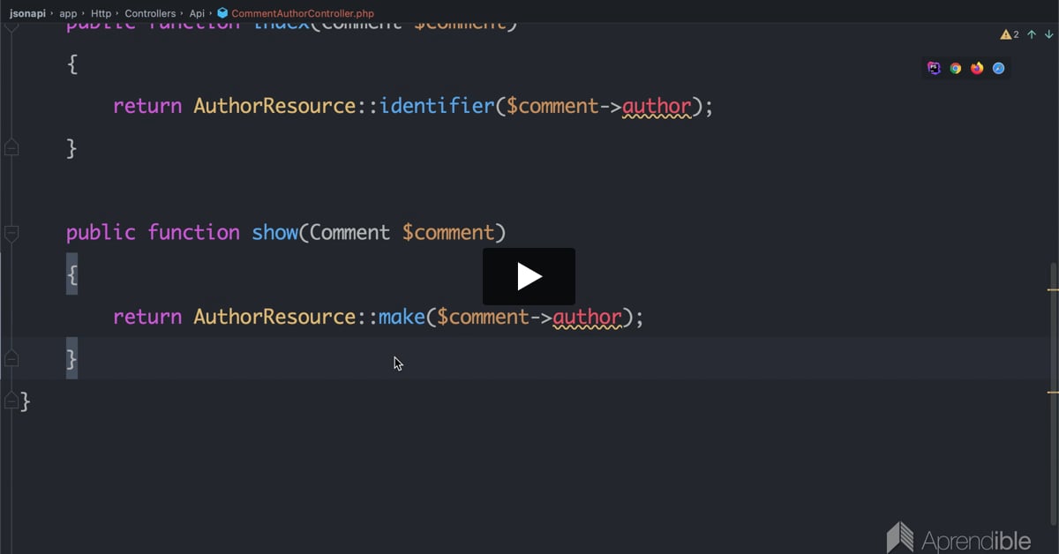Open file preview in Firefox
The image size is (1059, 554).
pos(977,68)
